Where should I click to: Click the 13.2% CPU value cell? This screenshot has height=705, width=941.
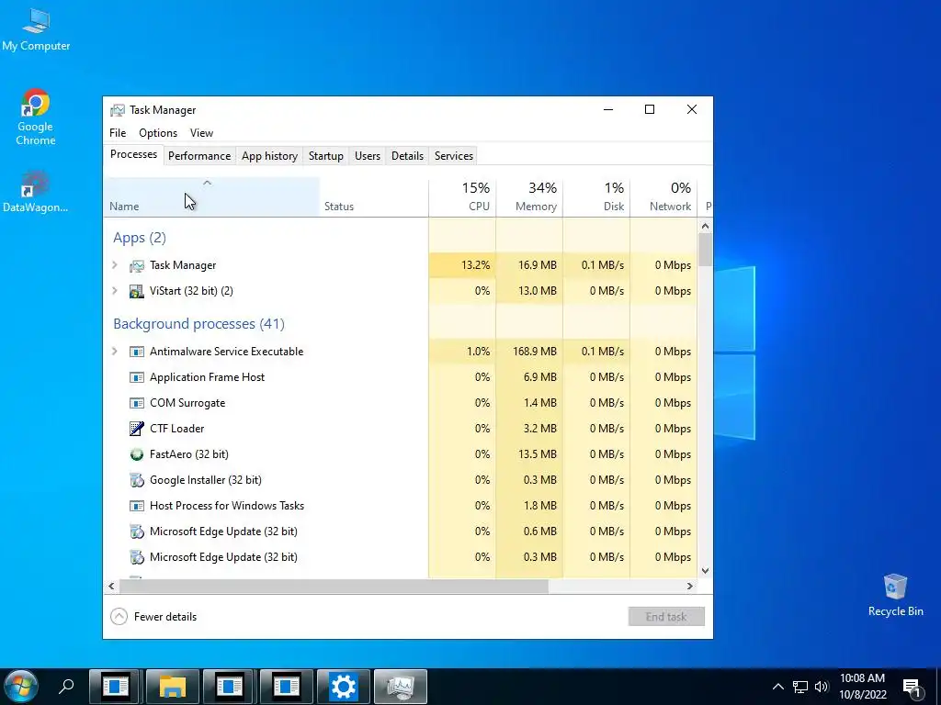pyautogui.click(x=463, y=265)
